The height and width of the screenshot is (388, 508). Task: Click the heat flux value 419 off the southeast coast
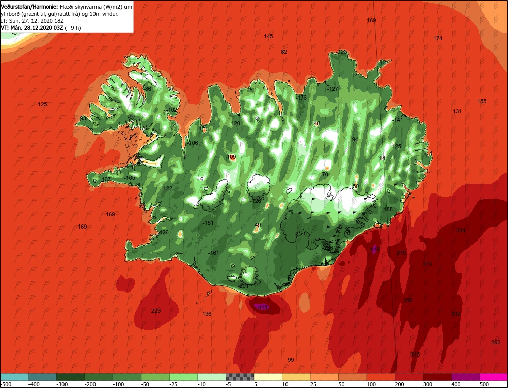[375, 249]
